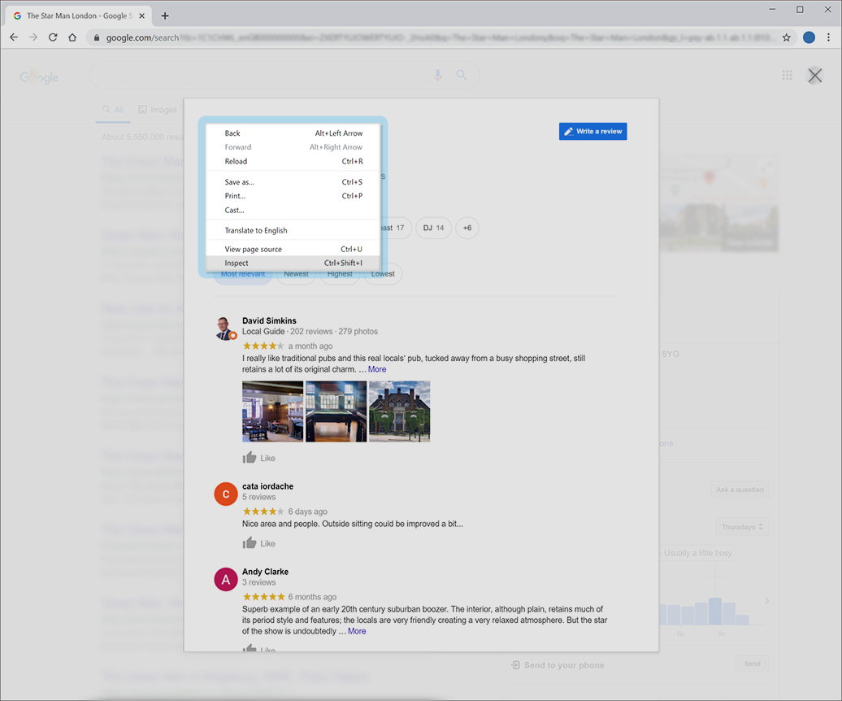Go to the home page icon

[x=72, y=37]
